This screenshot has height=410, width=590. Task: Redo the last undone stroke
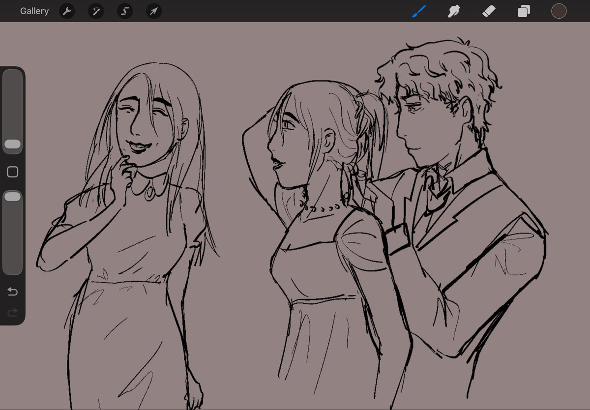tap(12, 312)
